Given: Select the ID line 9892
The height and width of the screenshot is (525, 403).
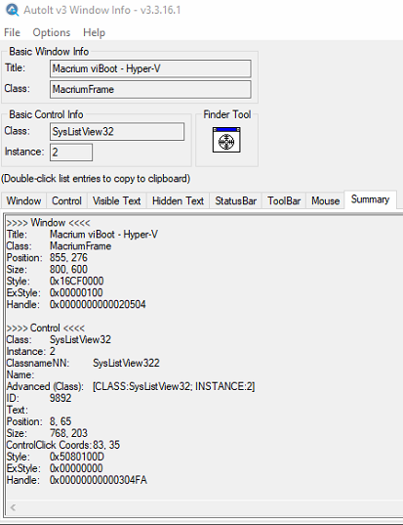Looking at the screenshot, I should [39, 399].
